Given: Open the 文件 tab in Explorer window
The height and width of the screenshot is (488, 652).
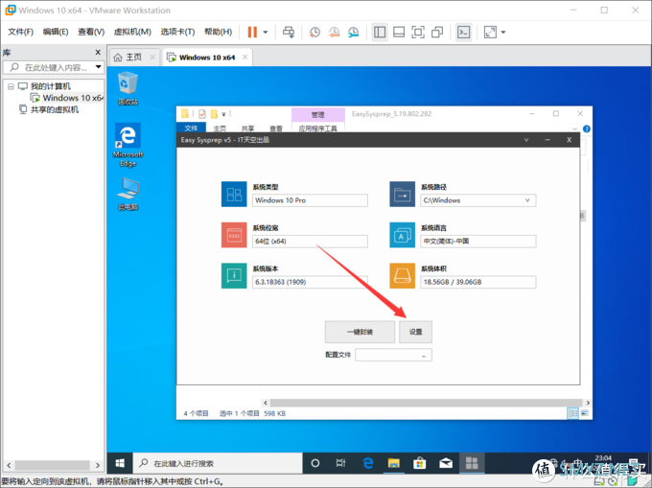Looking at the screenshot, I should click(191, 128).
